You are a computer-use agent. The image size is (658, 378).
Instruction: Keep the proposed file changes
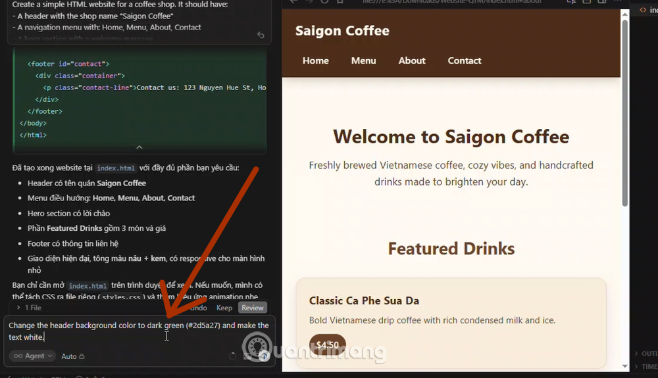pos(224,308)
